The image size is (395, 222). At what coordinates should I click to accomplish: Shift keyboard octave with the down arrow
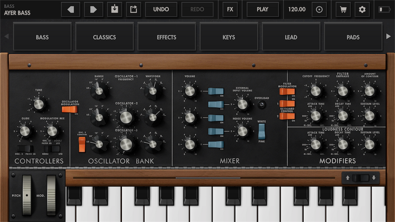pyautogui.click(x=374, y=178)
